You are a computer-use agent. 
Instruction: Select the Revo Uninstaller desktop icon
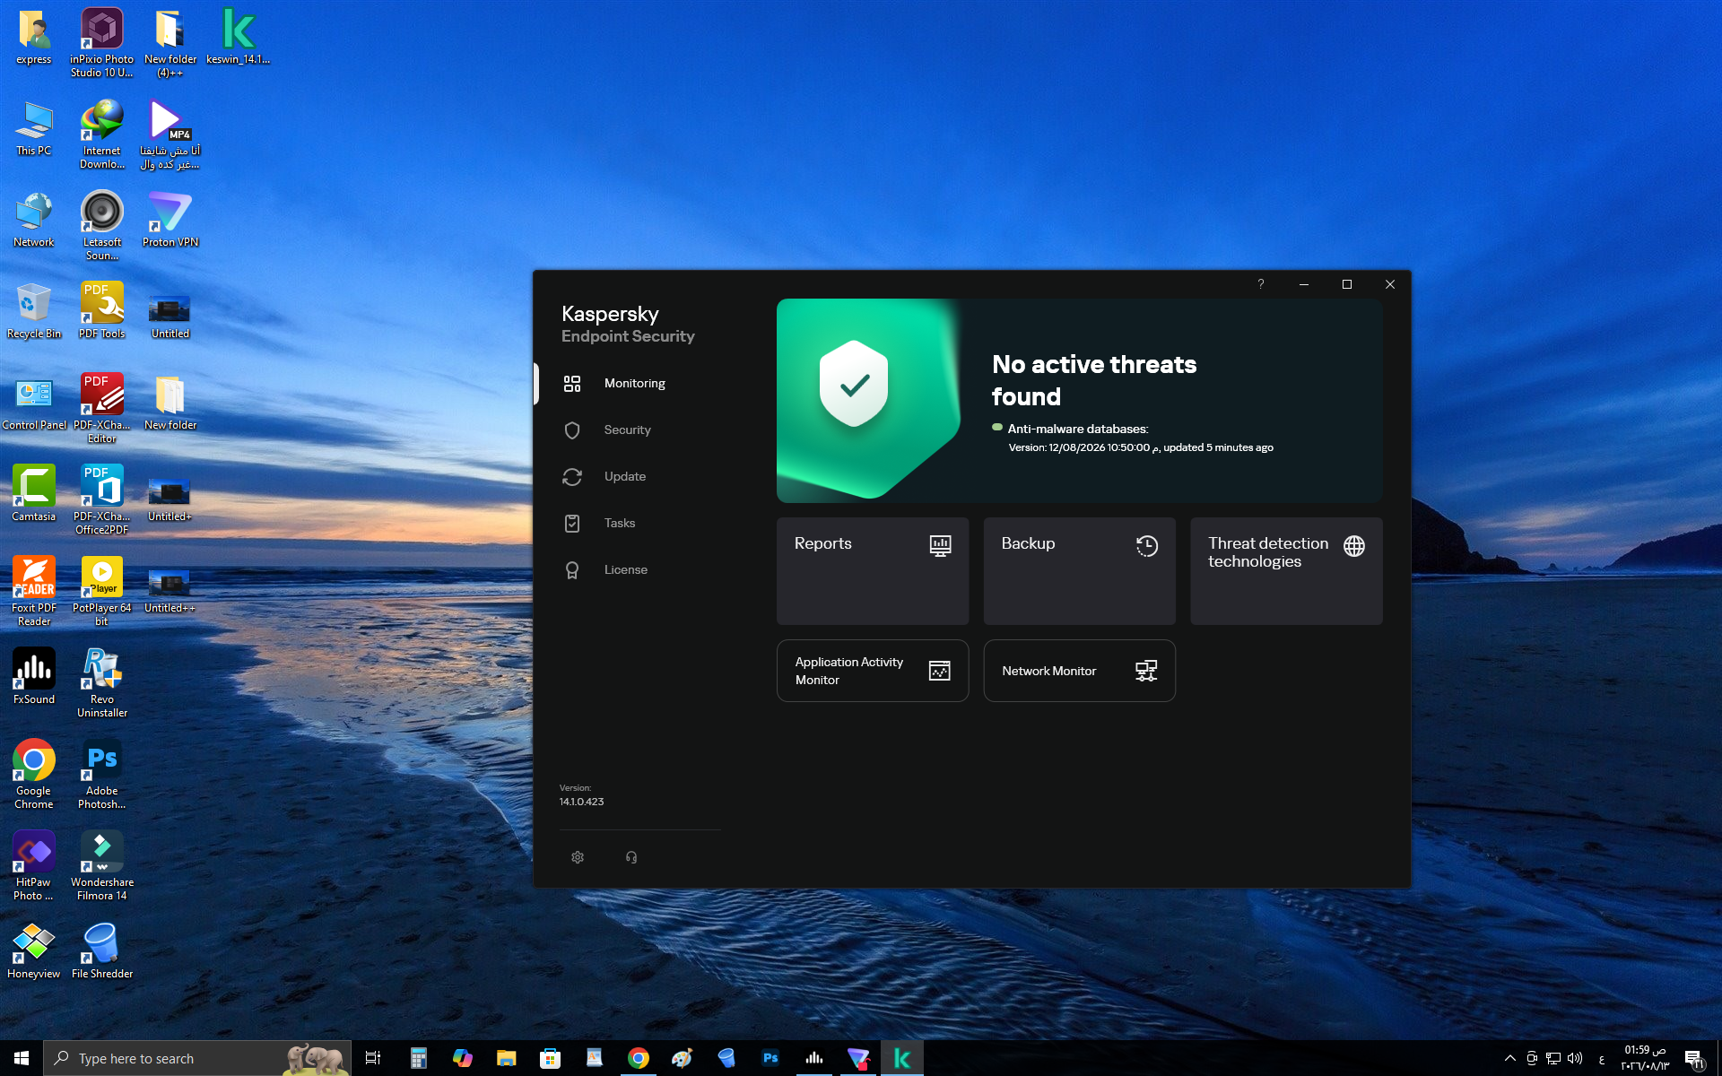pyautogui.click(x=101, y=682)
